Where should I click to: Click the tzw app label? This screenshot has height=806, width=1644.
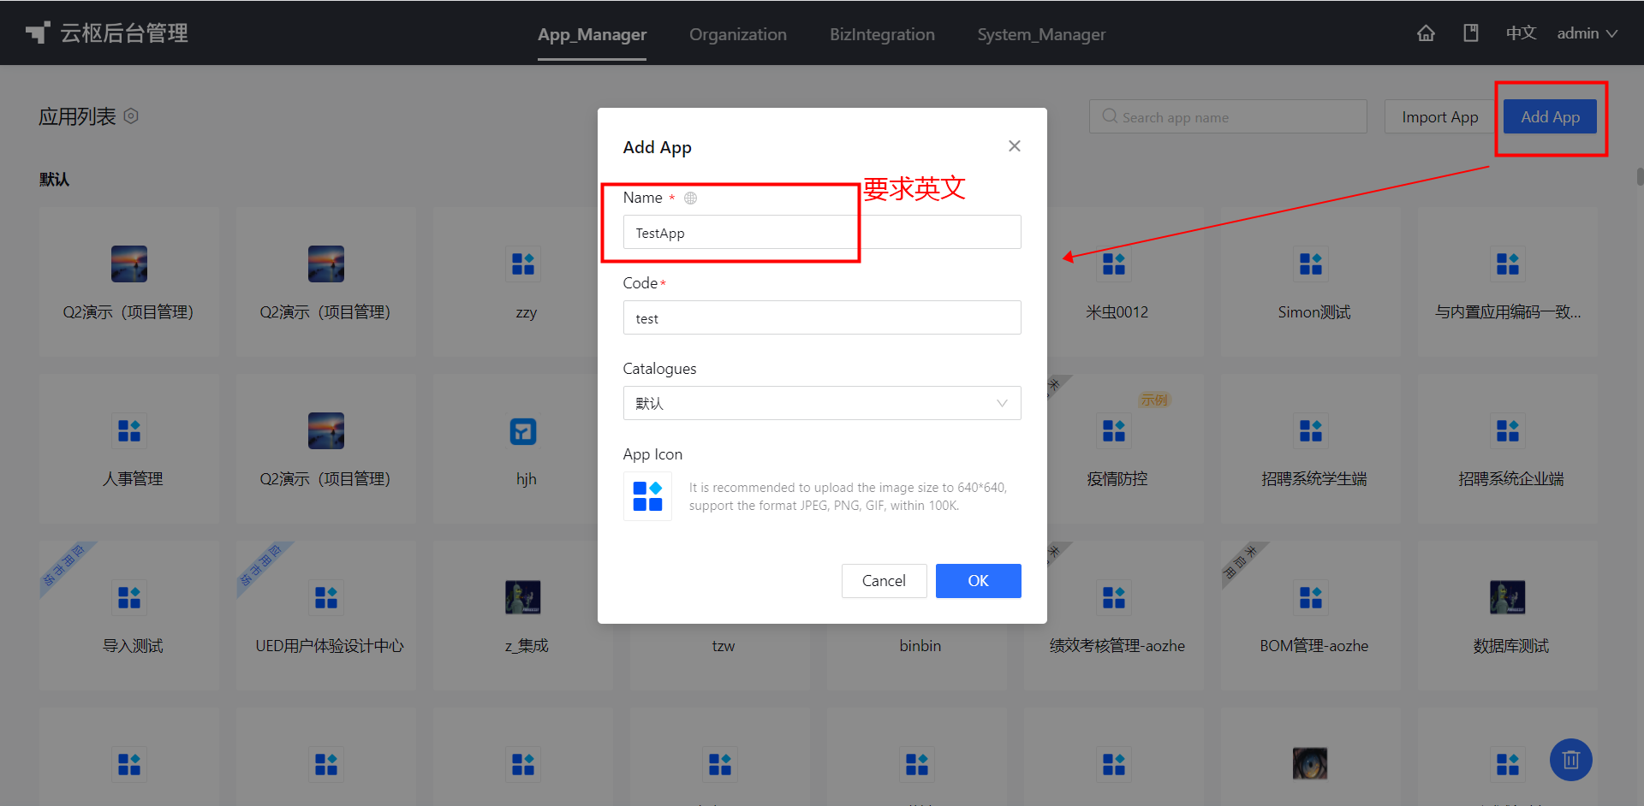(x=724, y=646)
